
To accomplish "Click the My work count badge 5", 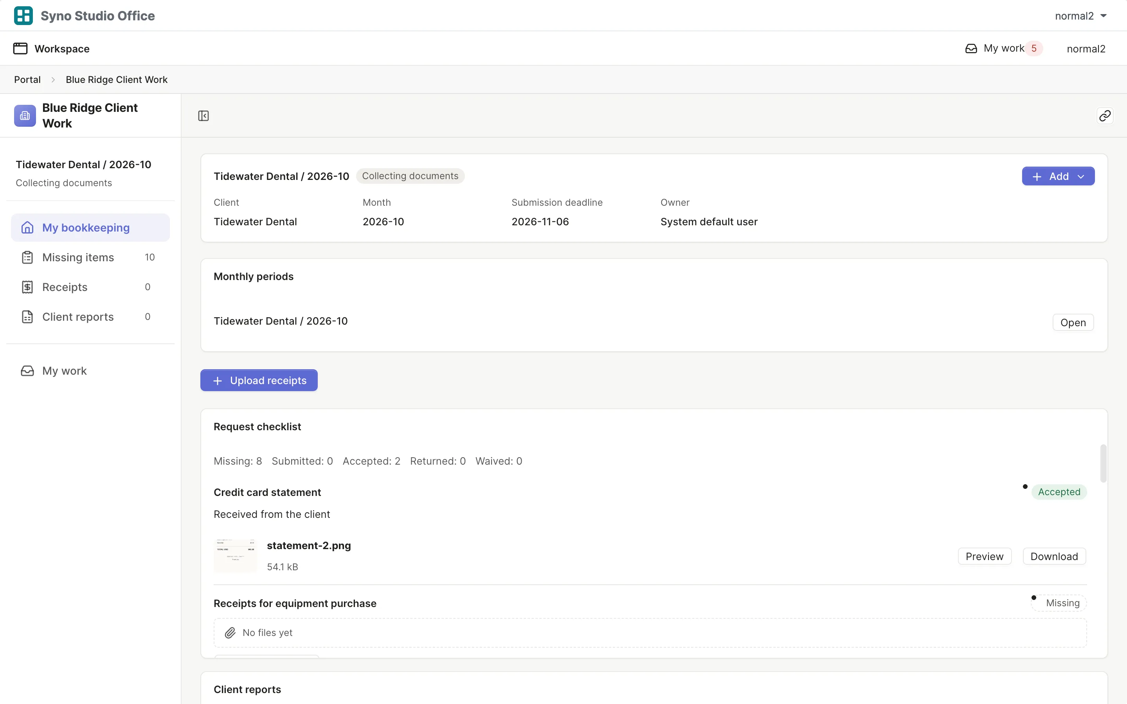I will click(x=1034, y=48).
